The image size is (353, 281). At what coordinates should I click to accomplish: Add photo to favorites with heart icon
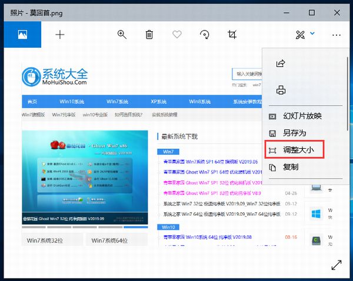[x=176, y=35]
